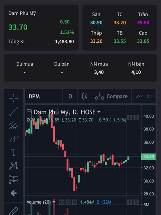161x215 pixels.
Task: Click the back arrow in the drawing toolbar
Action: (14, 193)
